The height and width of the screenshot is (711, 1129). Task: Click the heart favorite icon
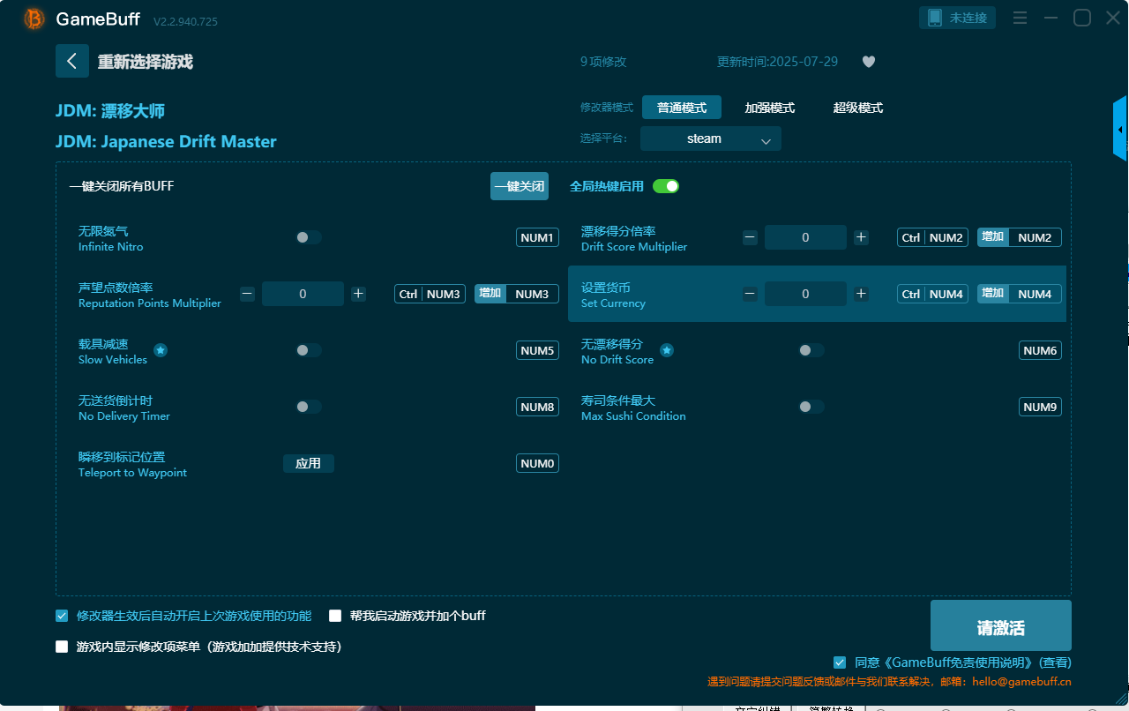868,61
